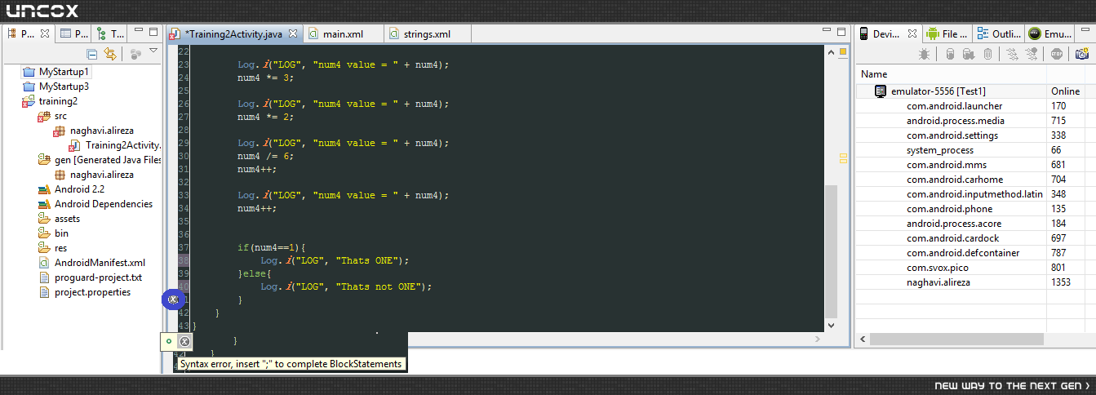1096x395 pixels.
Task: Close the Devices tab X
Action: click(912, 33)
